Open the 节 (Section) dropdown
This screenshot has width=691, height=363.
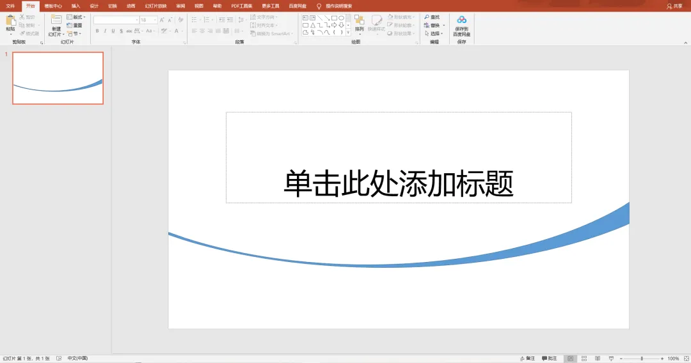(x=74, y=33)
